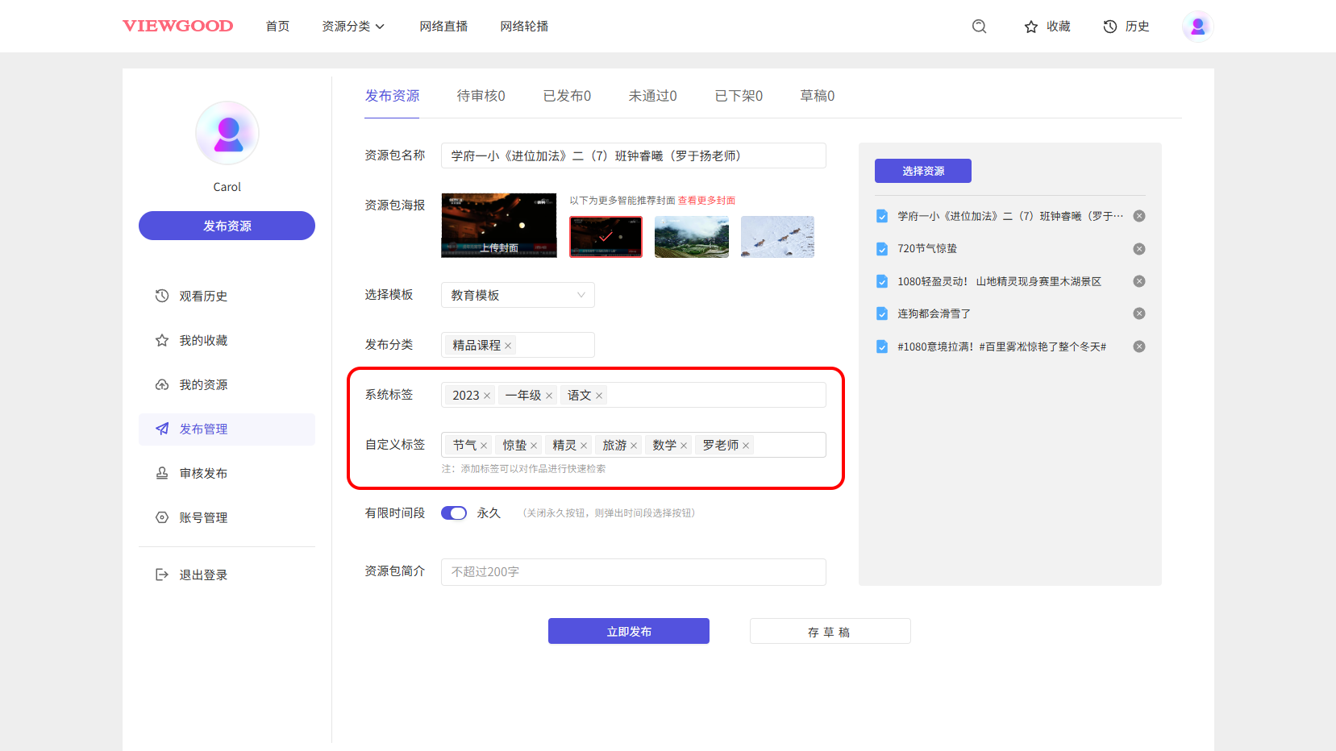Screen dimensions: 1336x751
Task: Open 网络轮播 in top navigation
Action: click(524, 27)
